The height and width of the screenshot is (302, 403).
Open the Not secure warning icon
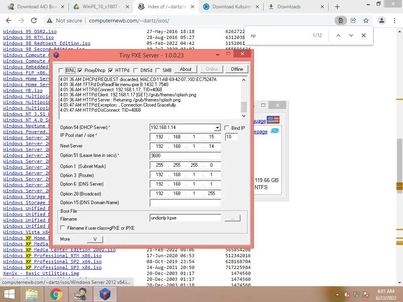50,20
